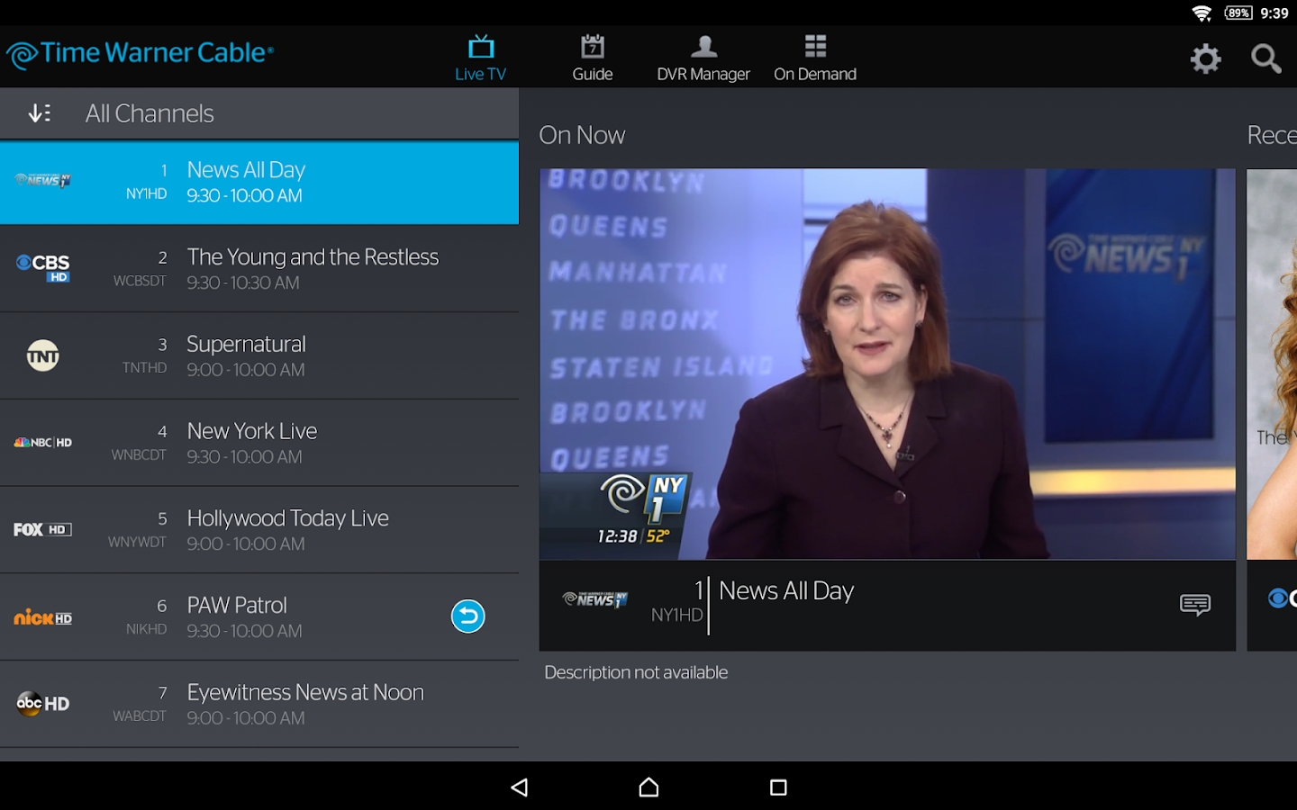1297x810 pixels.
Task: Click the CBS HD channel logo
Action: [x=42, y=267]
